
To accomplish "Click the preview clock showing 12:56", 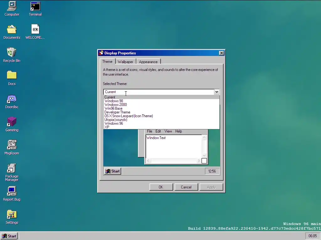I will (x=212, y=171).
